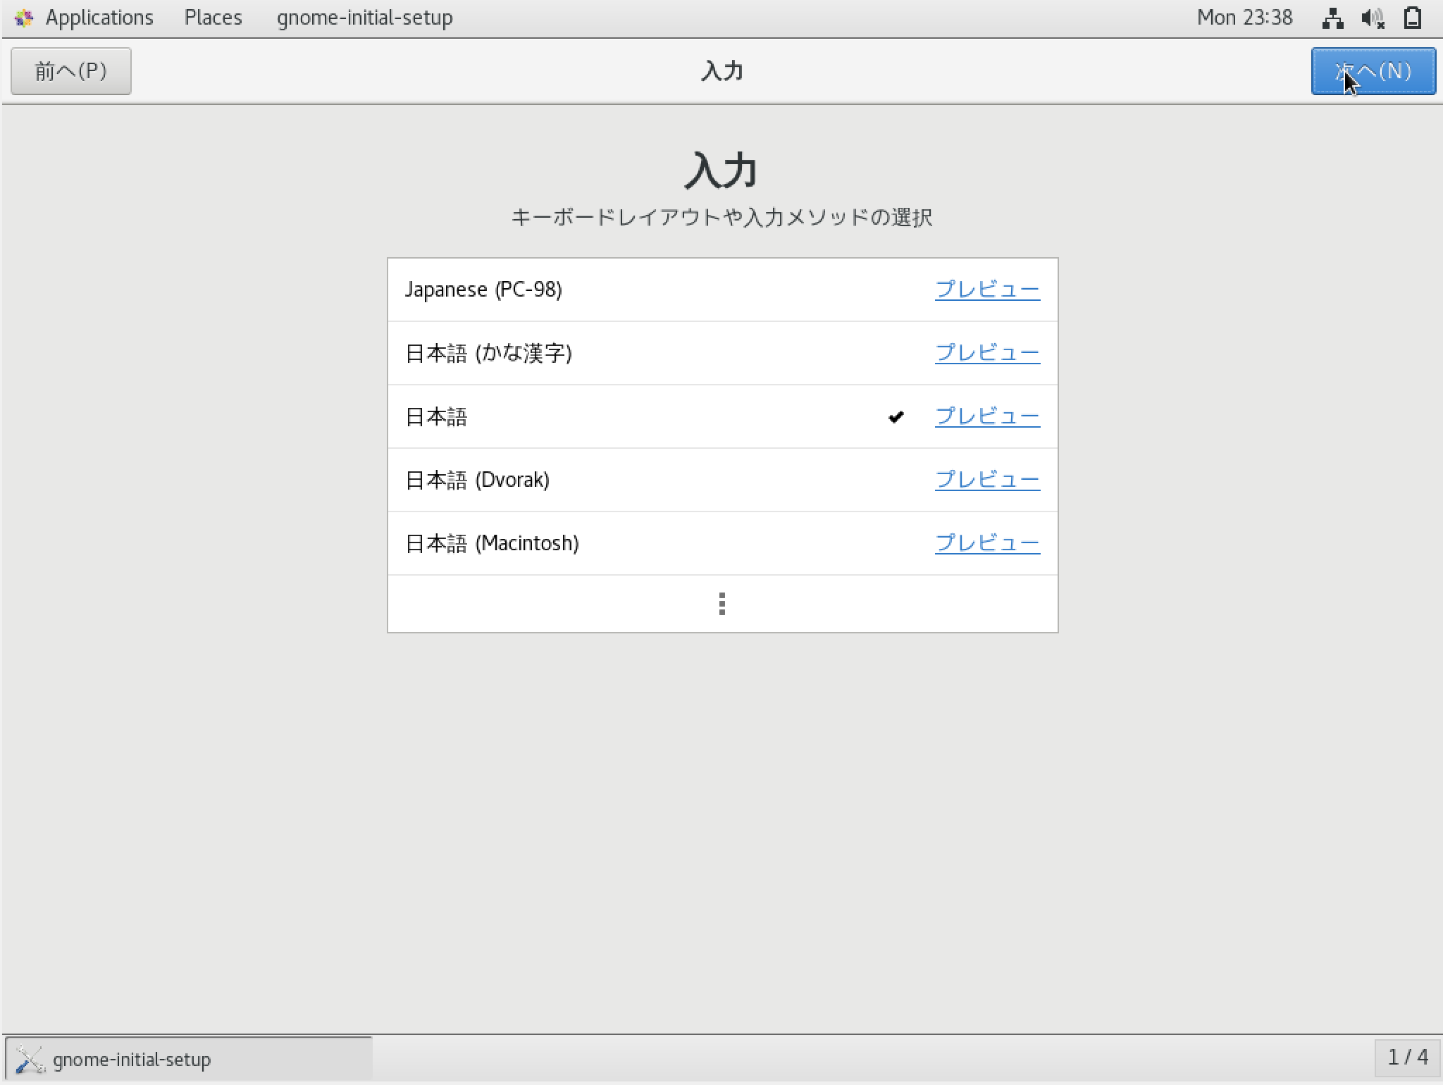Show more keyboard layouts via three dots
1443x1085 pixels.
722,604
